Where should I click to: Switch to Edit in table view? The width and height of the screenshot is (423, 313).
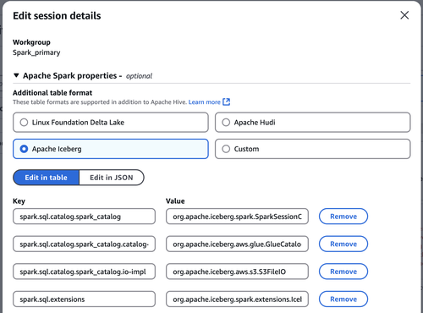point(47,178)
